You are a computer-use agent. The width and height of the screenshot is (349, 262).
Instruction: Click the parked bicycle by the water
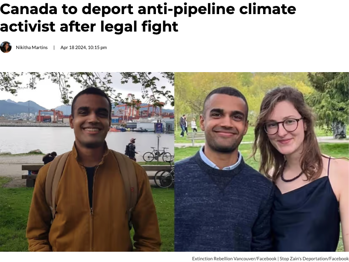(157, 154)
